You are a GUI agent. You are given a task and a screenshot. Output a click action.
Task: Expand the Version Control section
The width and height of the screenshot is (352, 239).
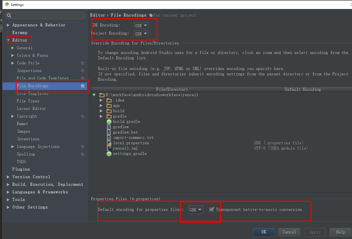tap(8, 177)
